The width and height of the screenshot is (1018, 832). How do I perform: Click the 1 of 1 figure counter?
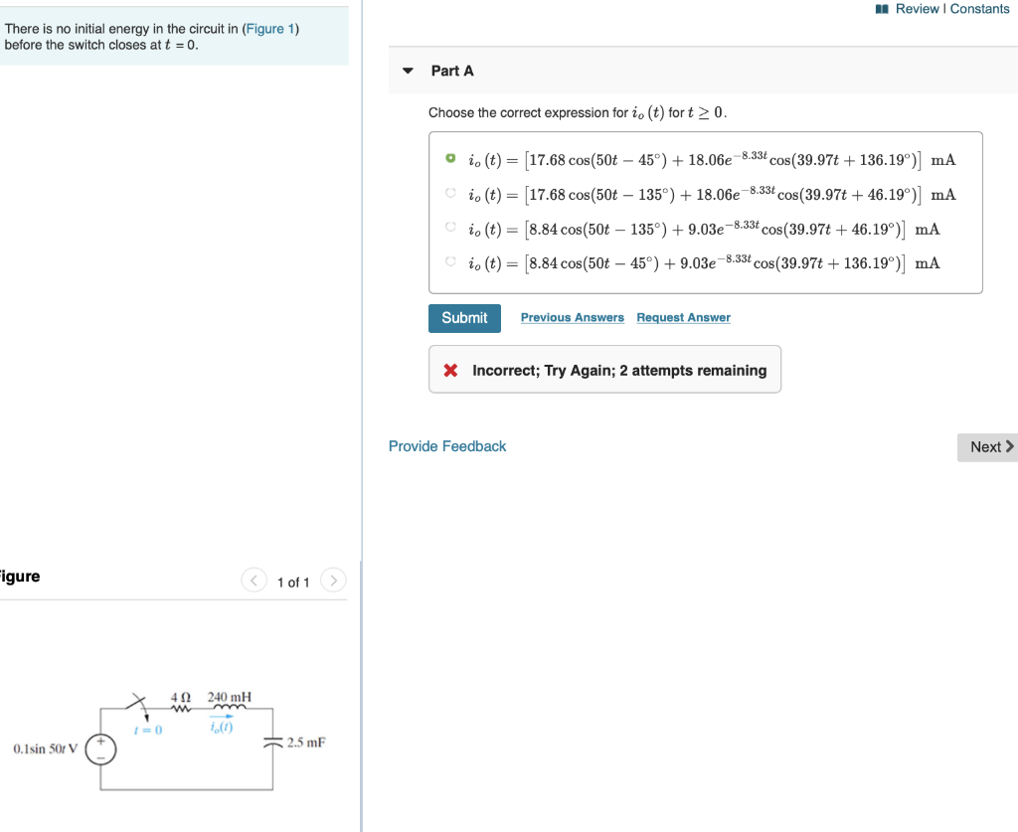(x=293, y=582)
